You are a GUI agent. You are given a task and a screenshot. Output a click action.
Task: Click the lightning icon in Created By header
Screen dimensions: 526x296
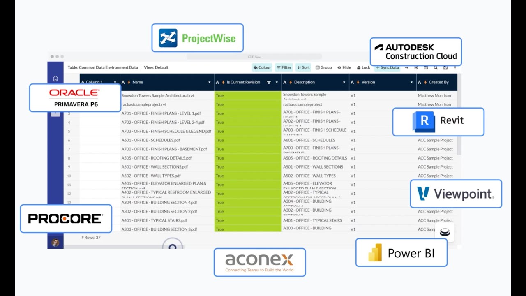pyautogui.click(x=426, y=83)
